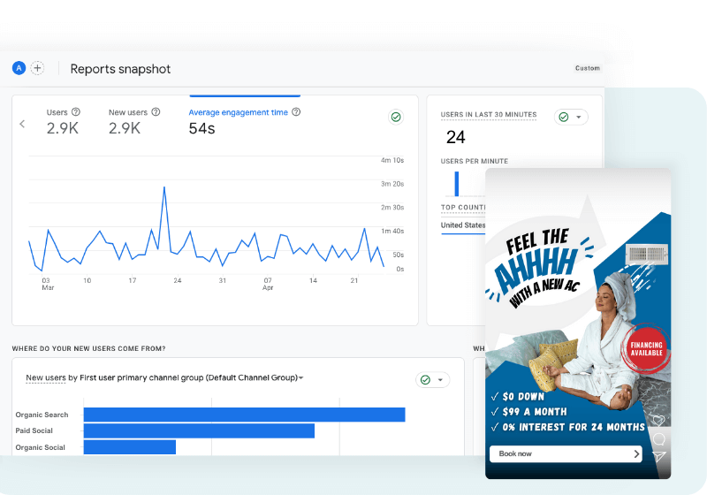Click the Paid Social bar

coord(199,431)
